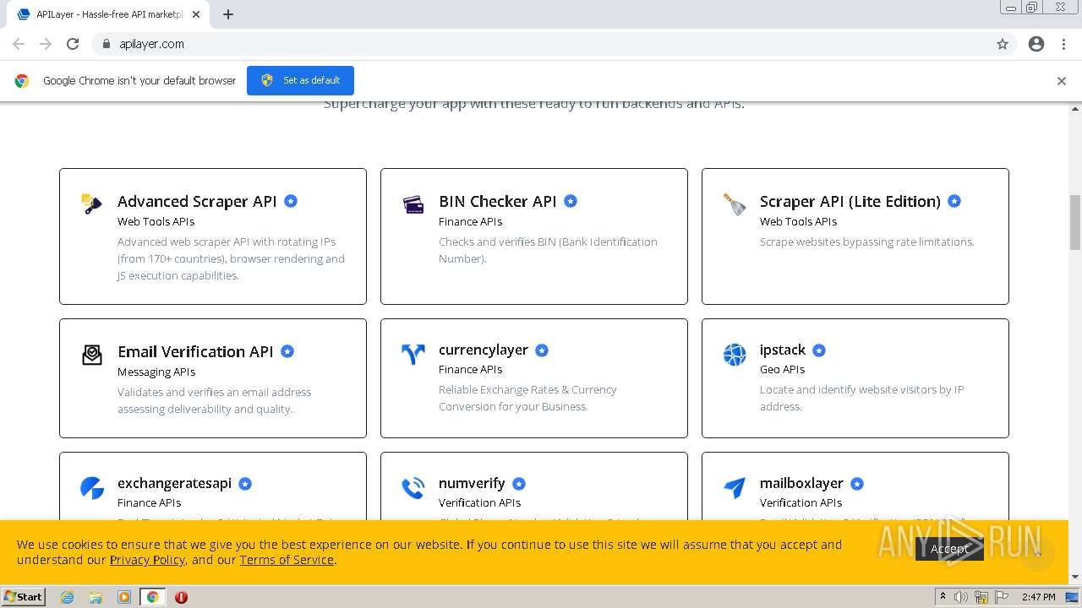Click verified badge next to Scraper API (Lite Edition)

pos(954,201)
